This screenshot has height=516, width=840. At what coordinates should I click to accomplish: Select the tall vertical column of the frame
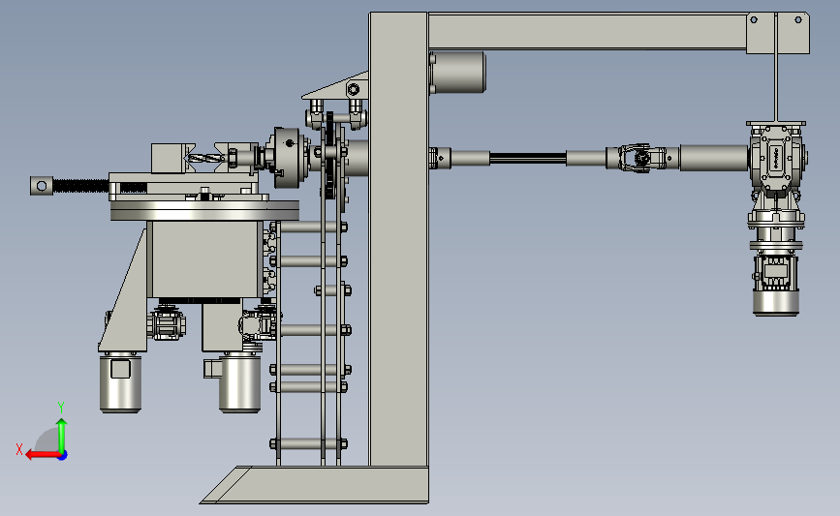(398, 239)
